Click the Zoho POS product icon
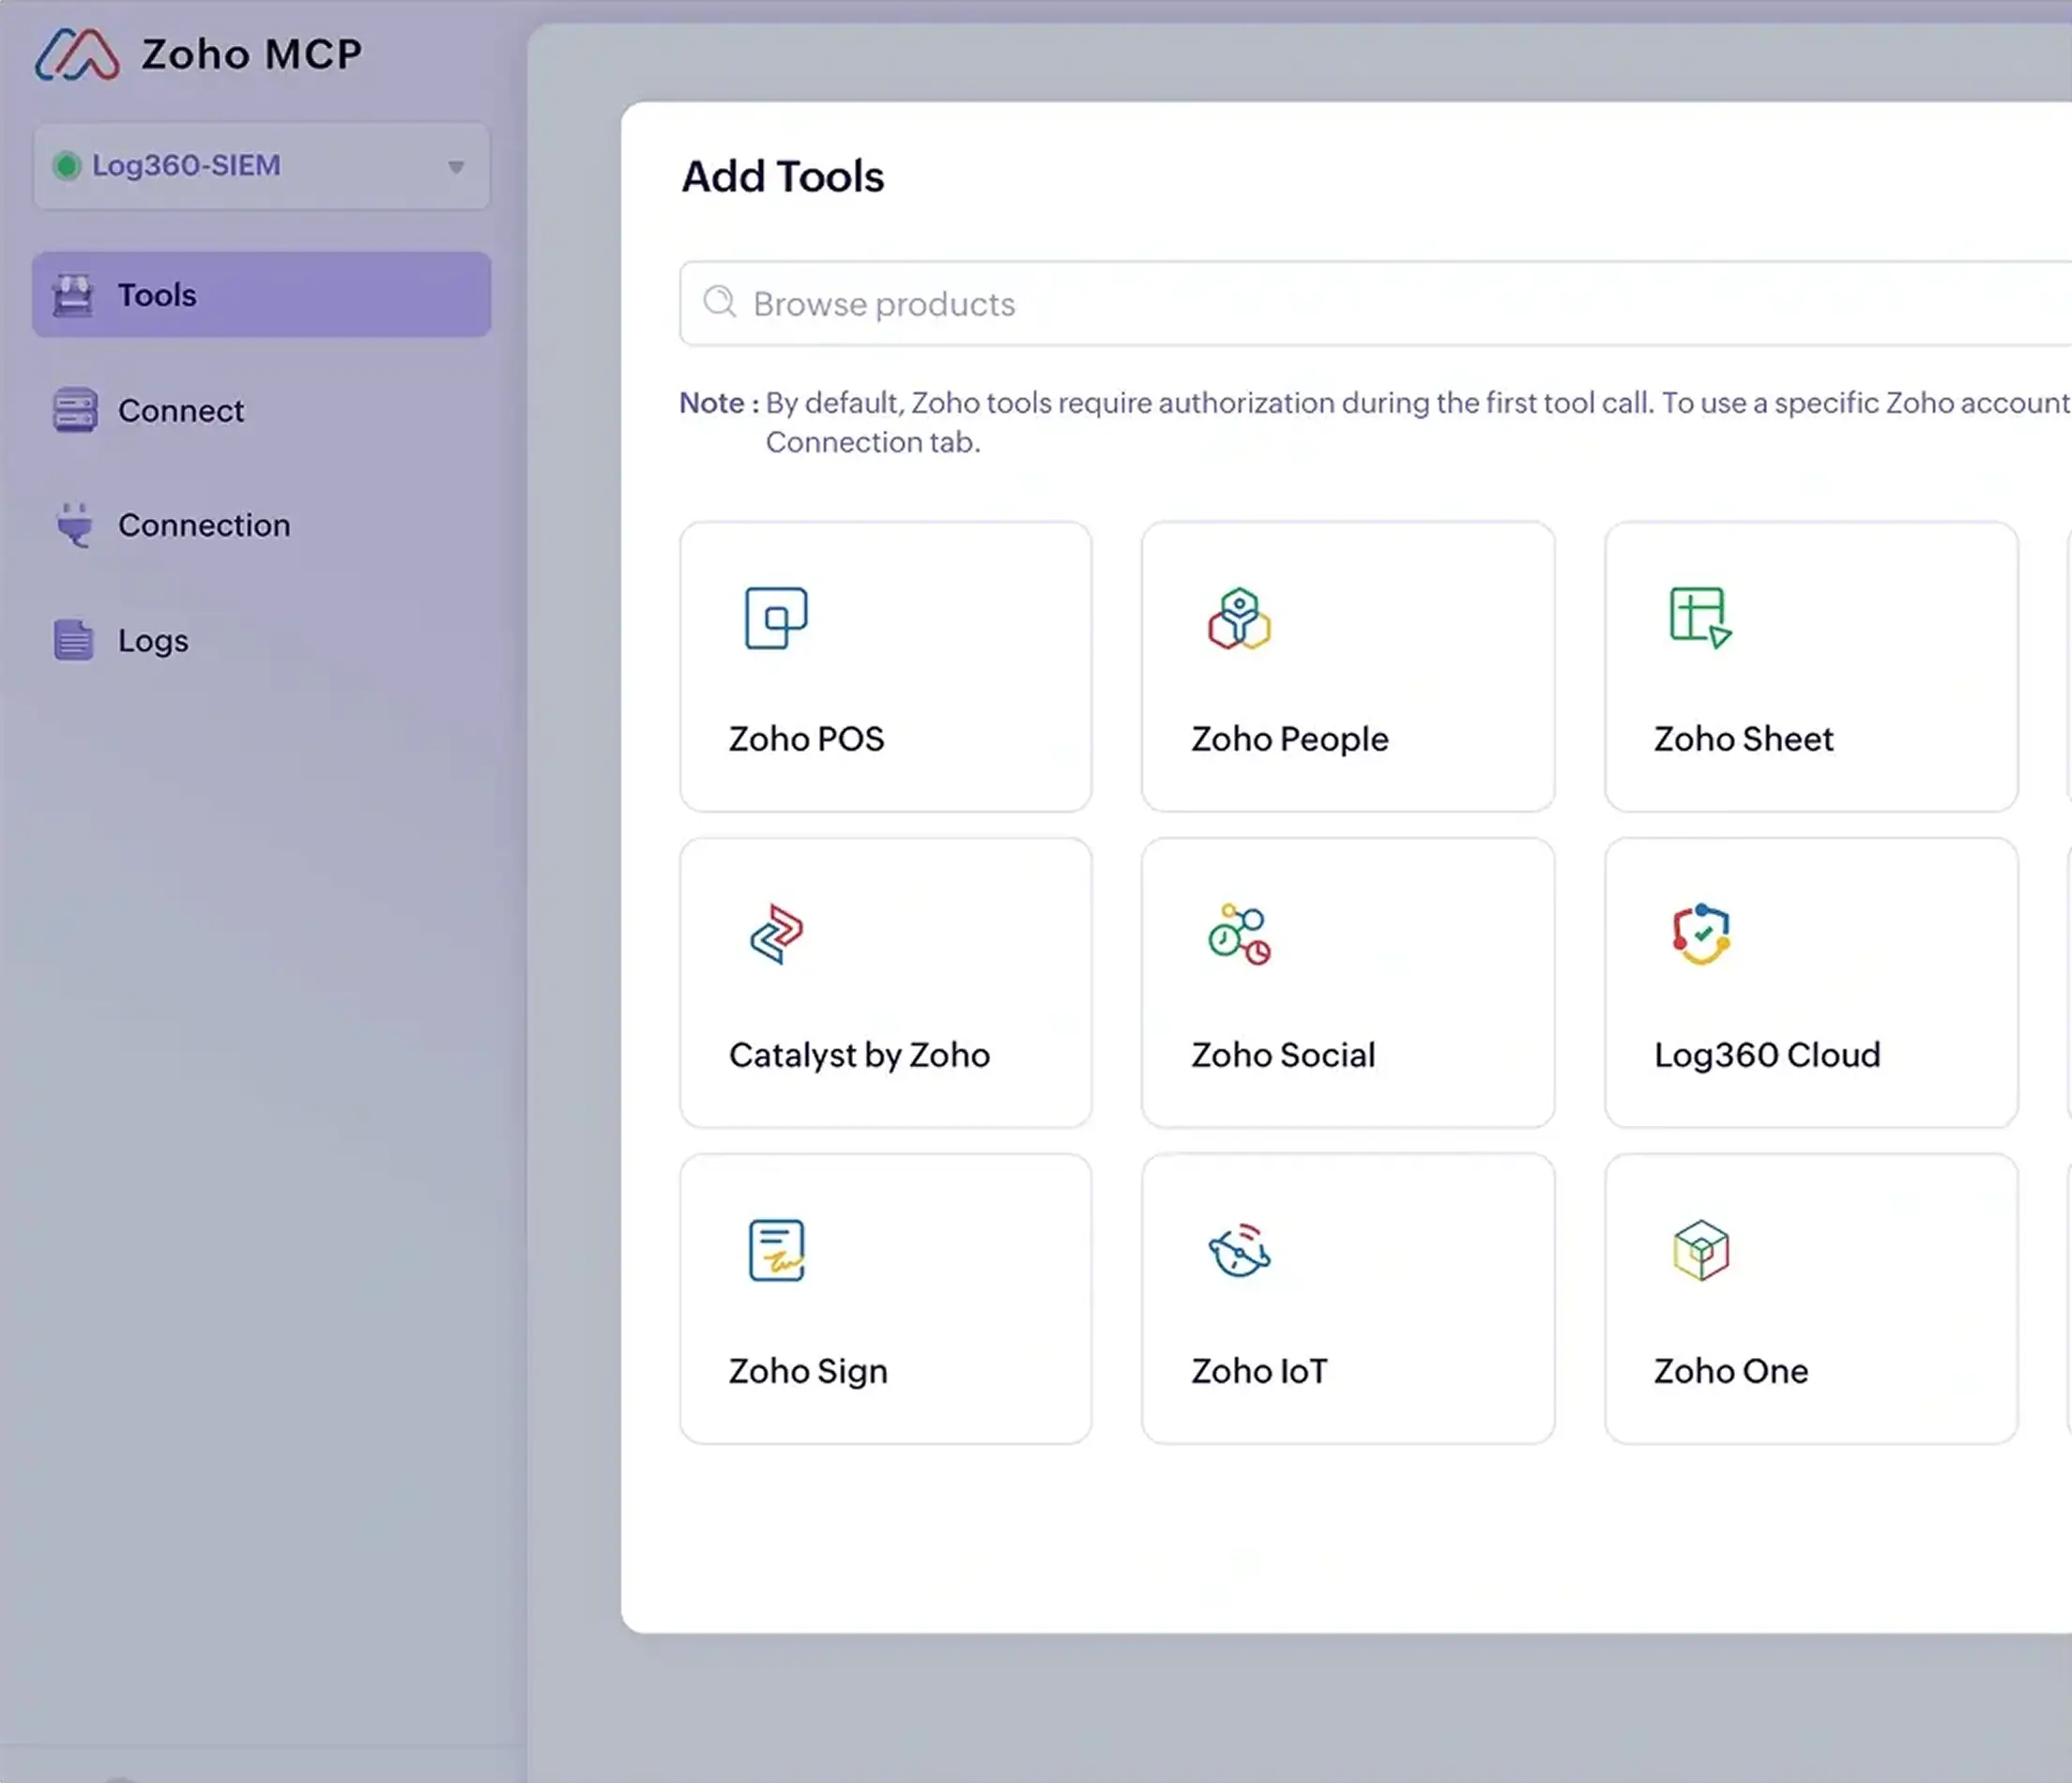Image resolution: width=2072 pixels, height=1783 pixels. pos(776,618)
